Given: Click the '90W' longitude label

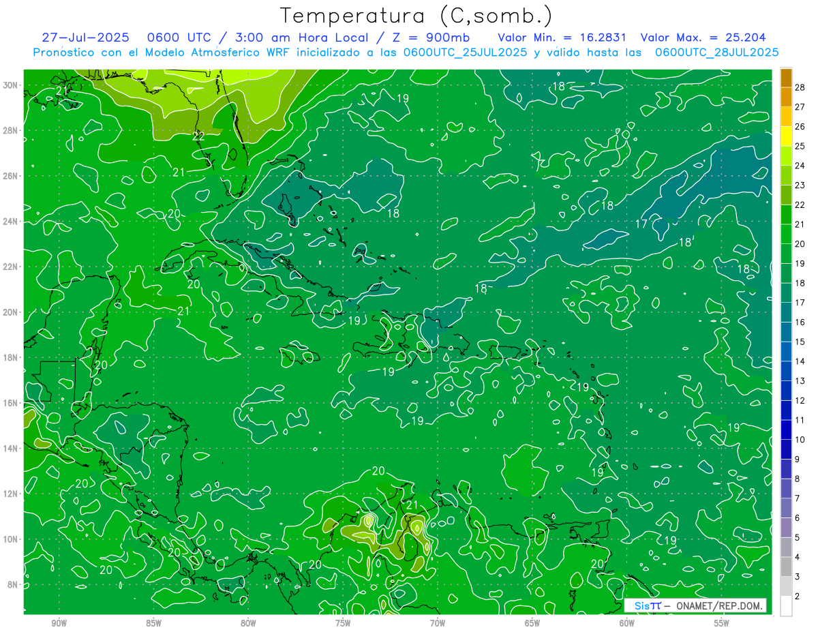Looking at the screenshot, I should pos(59,623).
